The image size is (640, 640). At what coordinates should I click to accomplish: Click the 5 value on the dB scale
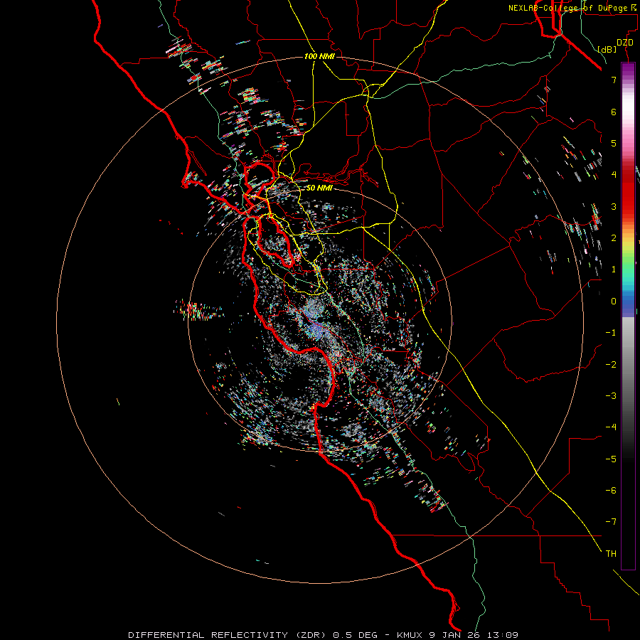click(614, 143)
